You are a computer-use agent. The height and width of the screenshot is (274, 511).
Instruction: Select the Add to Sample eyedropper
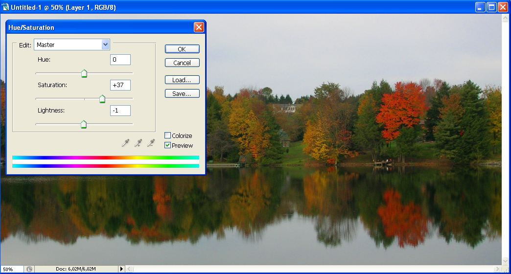tap(139, 143)
